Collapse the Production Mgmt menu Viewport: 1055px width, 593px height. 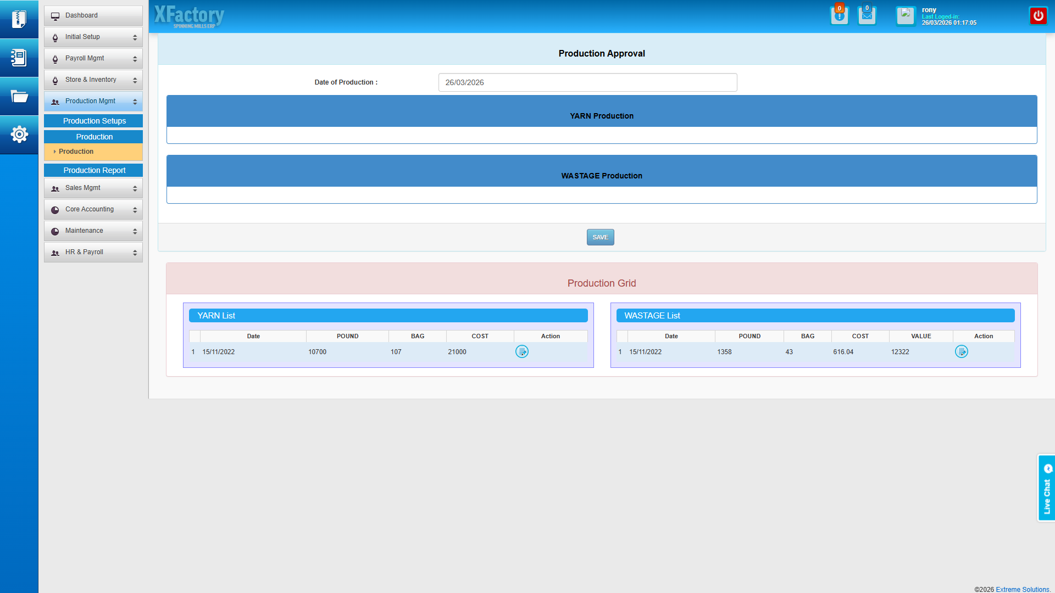[x=93, y=101]
